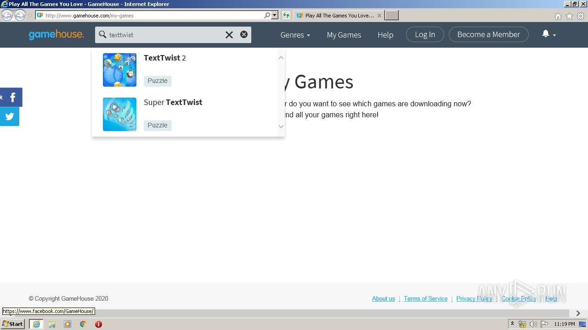The width and height of the screenshot is (588, 330).
Task: Open the footer Help link
Action: 551,298
